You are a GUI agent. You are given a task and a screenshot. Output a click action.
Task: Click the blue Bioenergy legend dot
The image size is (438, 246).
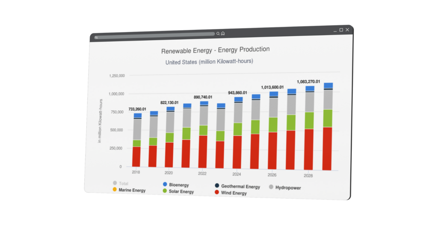point(165,183)
